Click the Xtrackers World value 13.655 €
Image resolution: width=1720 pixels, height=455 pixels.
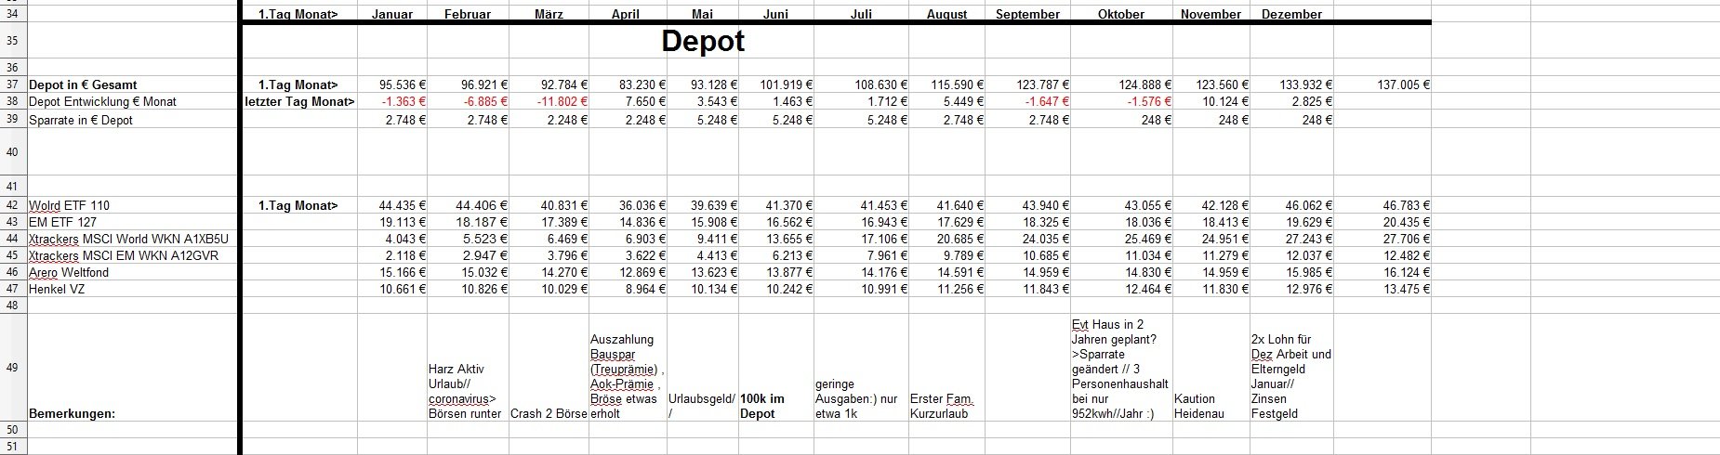click(x=788, y=239)
